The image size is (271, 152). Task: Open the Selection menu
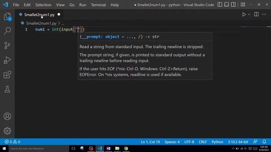pyautogui.click(x=43, y=5)
